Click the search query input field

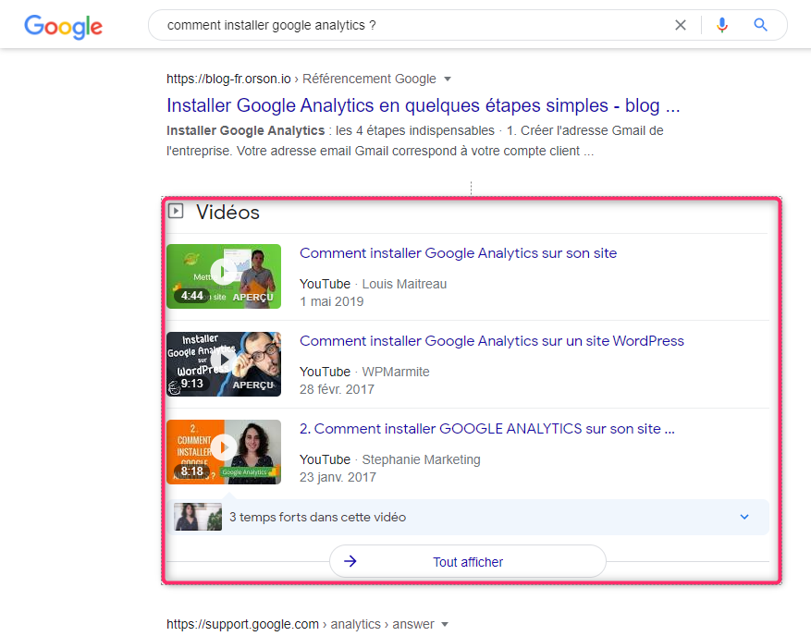pyautogui.click(x=413, y=25)
